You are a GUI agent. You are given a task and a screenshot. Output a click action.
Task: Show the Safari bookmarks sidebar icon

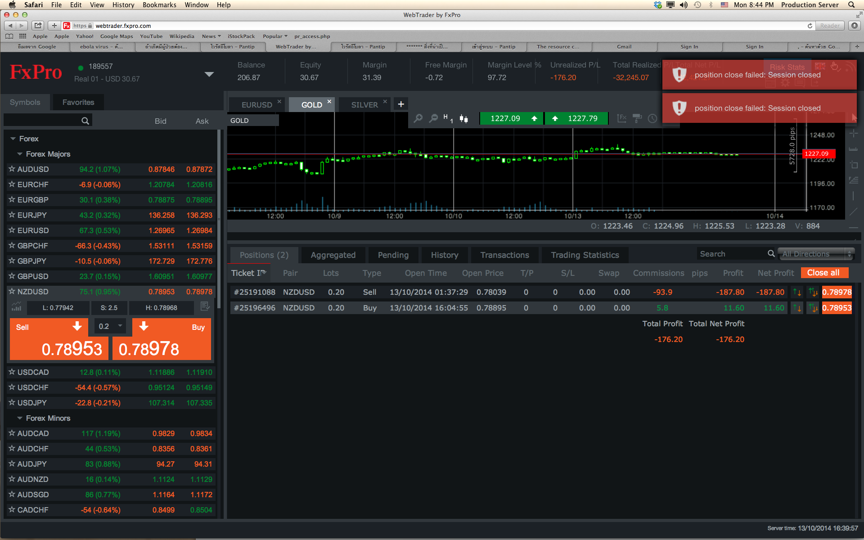pyautogui.click(x=9, y=36)
